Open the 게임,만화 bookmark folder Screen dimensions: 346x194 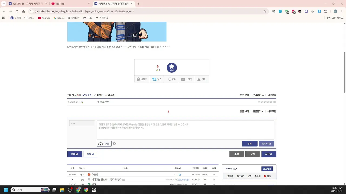tap(102, 18)
